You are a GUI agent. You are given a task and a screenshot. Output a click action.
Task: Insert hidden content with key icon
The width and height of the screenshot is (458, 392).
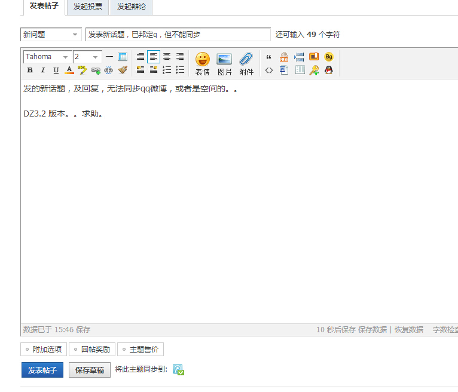pyautogui.click(x=315, y=70)
